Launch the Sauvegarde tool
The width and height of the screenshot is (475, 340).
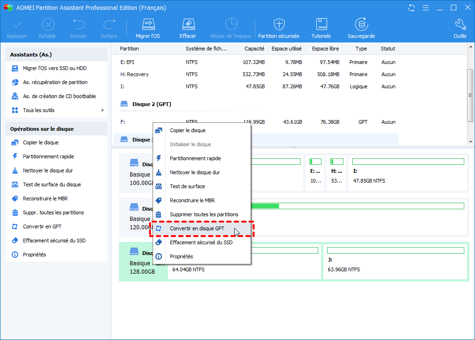click(361, 28)
